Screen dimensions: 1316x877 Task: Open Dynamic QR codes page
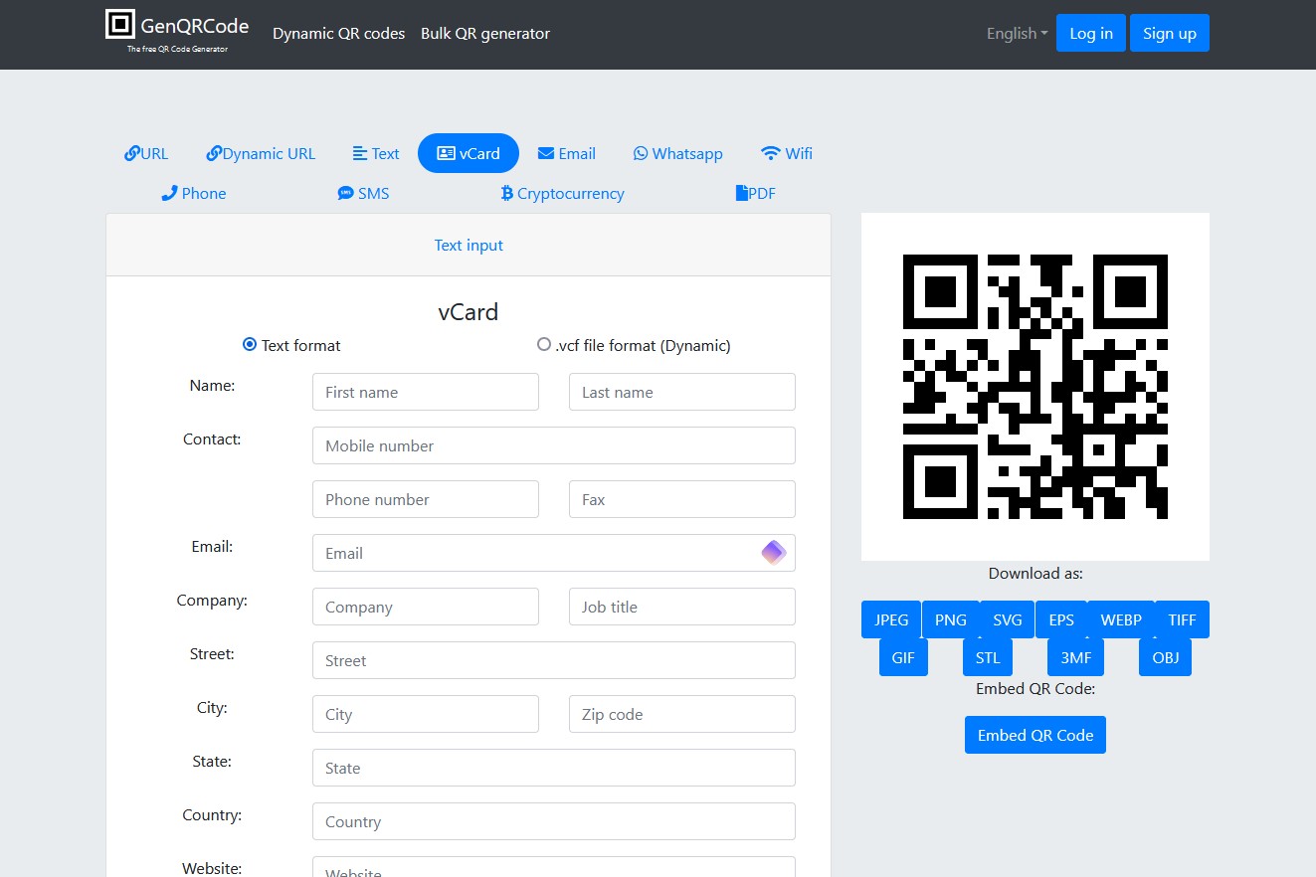[x=339, y=33]
